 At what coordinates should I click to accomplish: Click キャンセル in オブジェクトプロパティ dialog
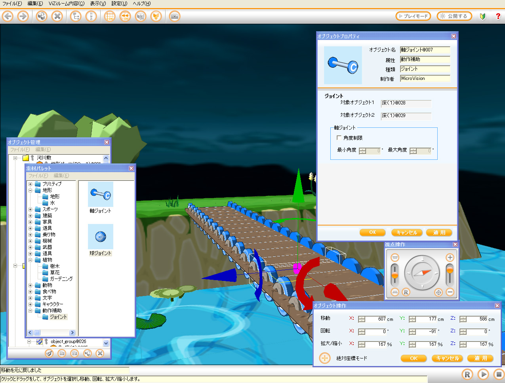407,232
